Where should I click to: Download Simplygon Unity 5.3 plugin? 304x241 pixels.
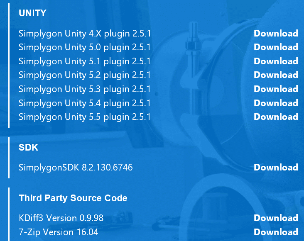pos(276,89)
